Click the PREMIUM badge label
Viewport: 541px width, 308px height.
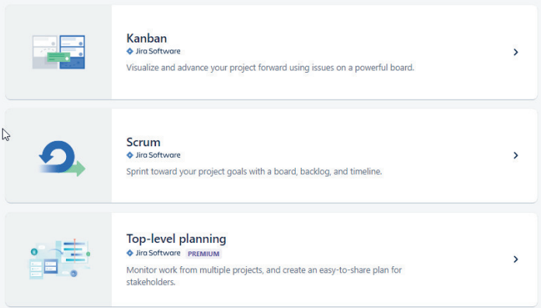point(203,254)
